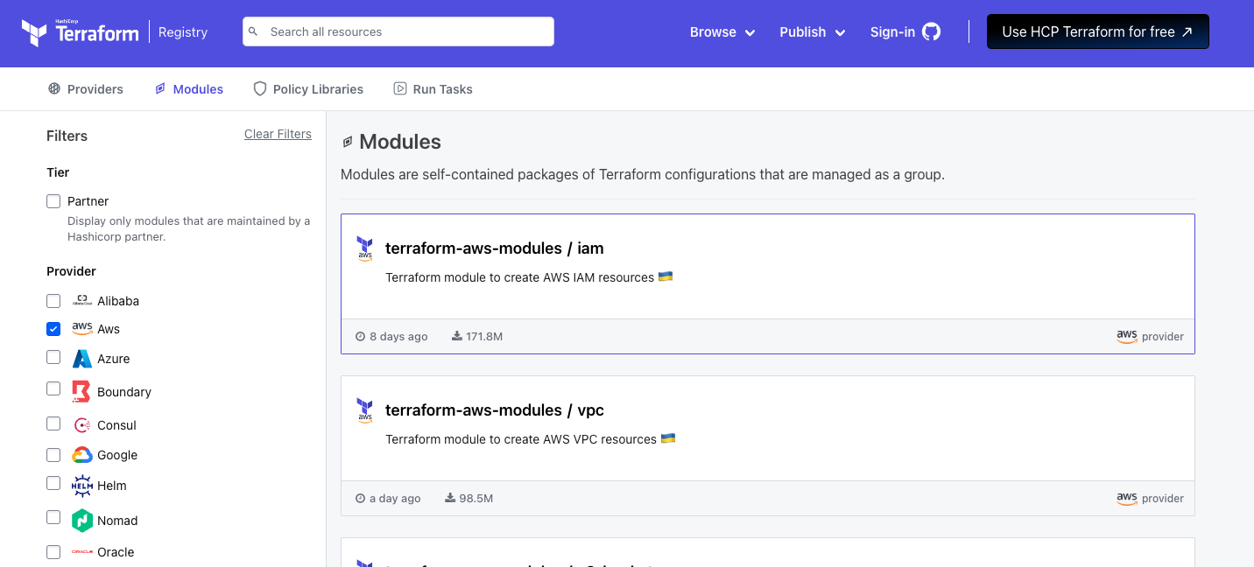
Task: Open the Publish dropdown
Action: click(811, 31)
